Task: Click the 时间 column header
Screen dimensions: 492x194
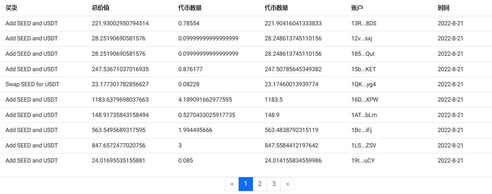Action: click(443, 8)
